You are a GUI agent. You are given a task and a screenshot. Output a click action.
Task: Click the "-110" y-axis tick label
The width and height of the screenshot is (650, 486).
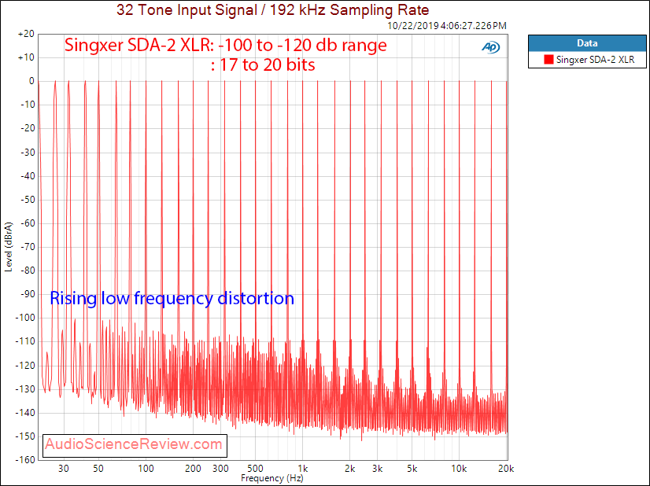(25, 342)
